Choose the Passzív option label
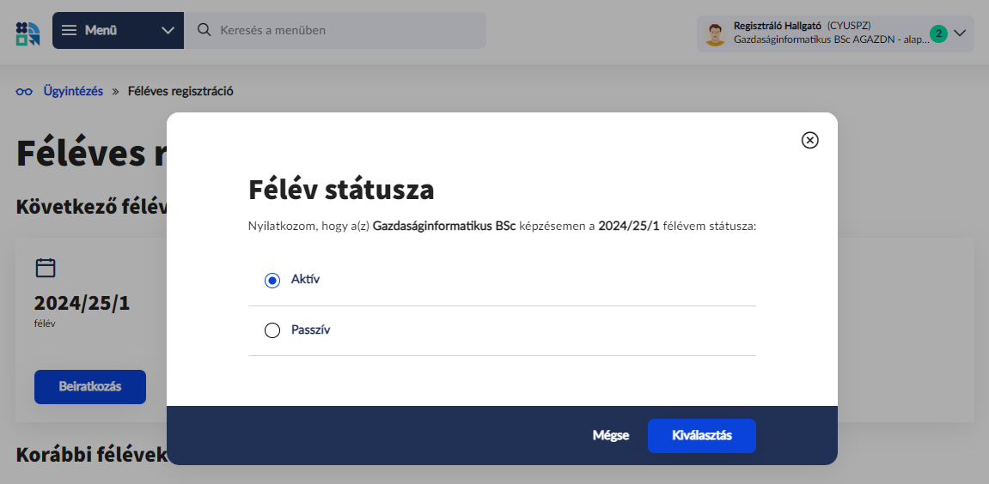Viewport: 989px width, 484px height. click(310, 330)
